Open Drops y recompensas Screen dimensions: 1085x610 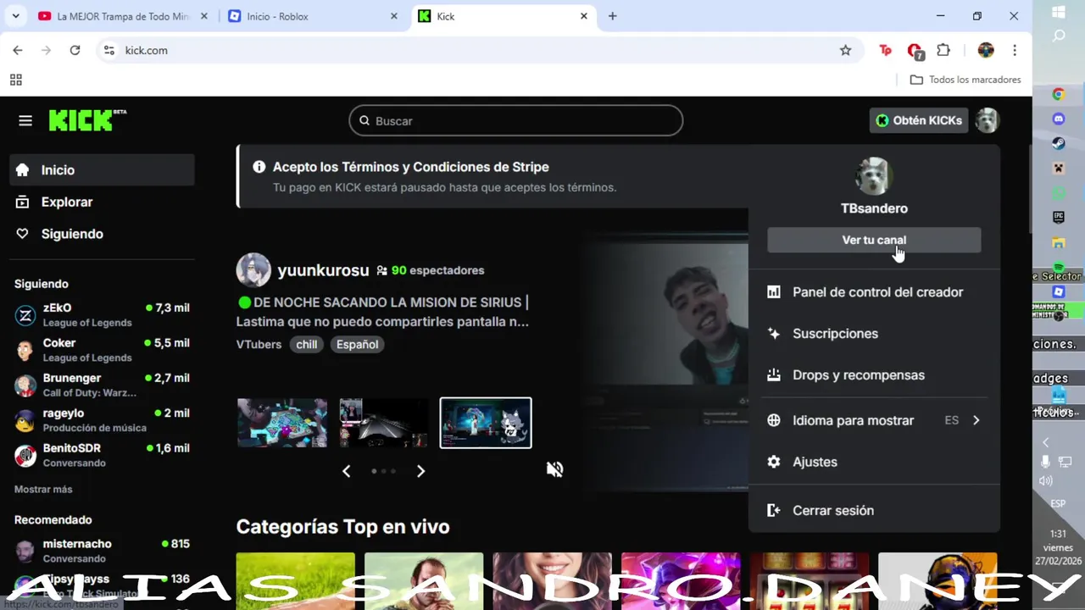click(874, 375)
